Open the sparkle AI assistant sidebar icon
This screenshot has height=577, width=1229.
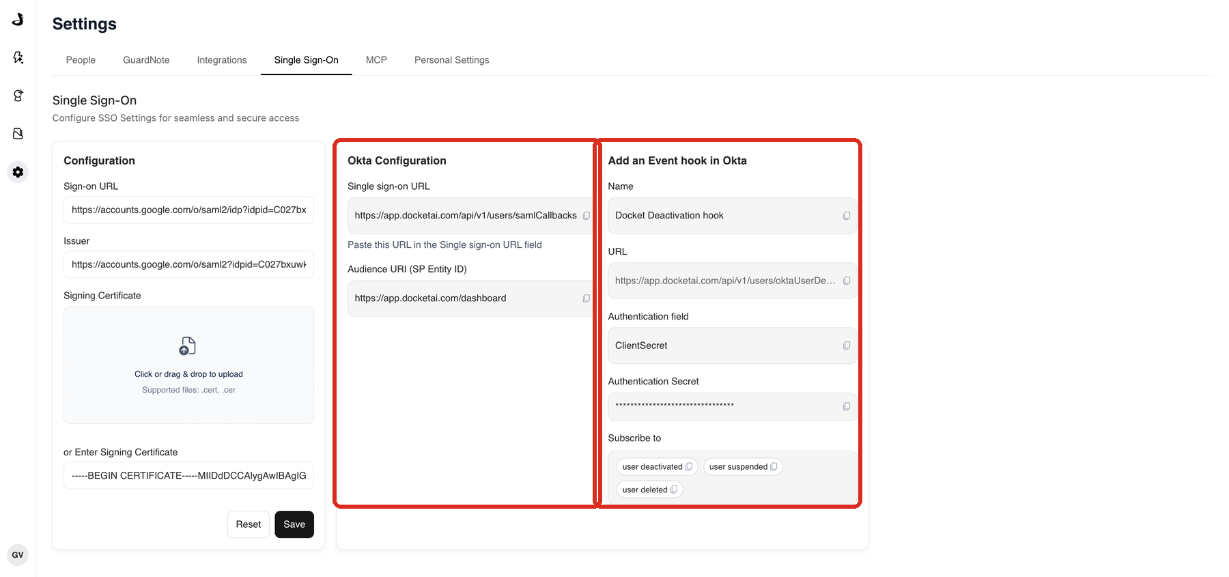pyautogui.click(x=18, y=57)
